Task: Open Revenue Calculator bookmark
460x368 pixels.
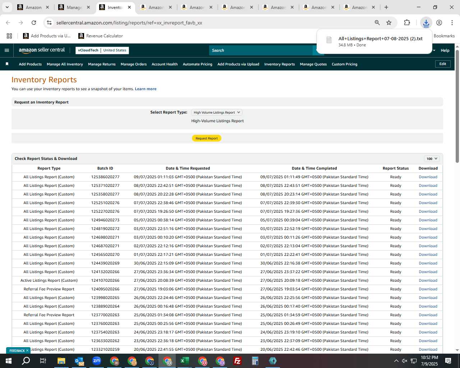Action: pos(101,36)
